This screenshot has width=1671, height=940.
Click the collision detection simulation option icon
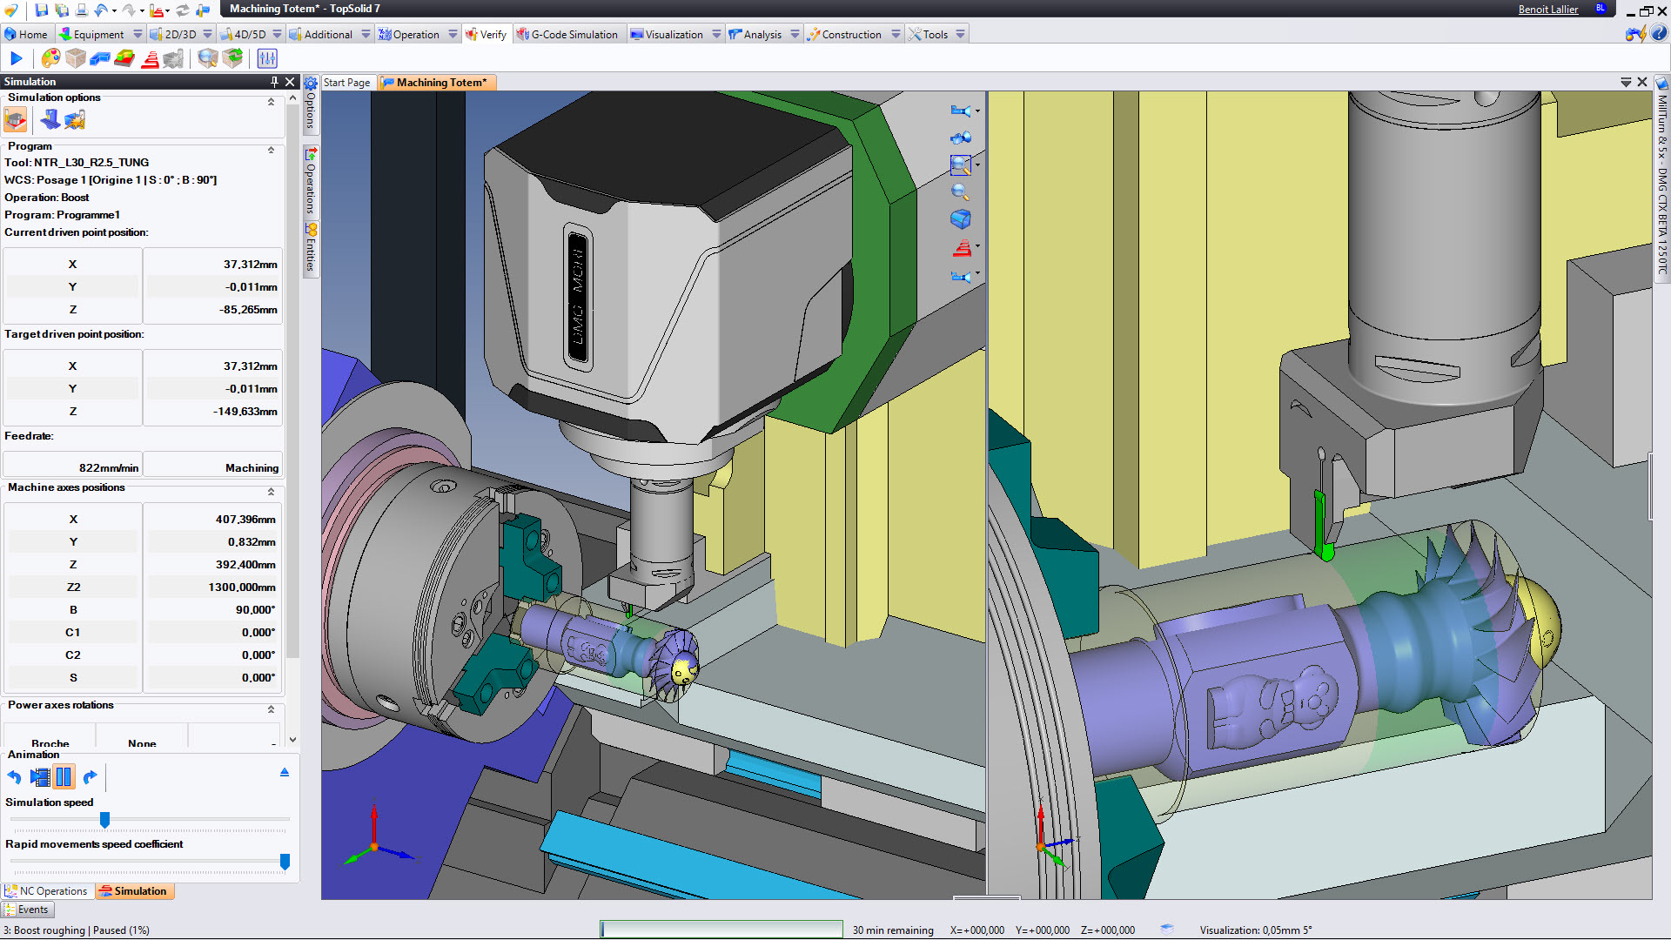(75, 119)
